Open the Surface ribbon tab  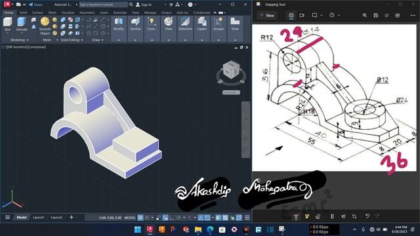37,12
